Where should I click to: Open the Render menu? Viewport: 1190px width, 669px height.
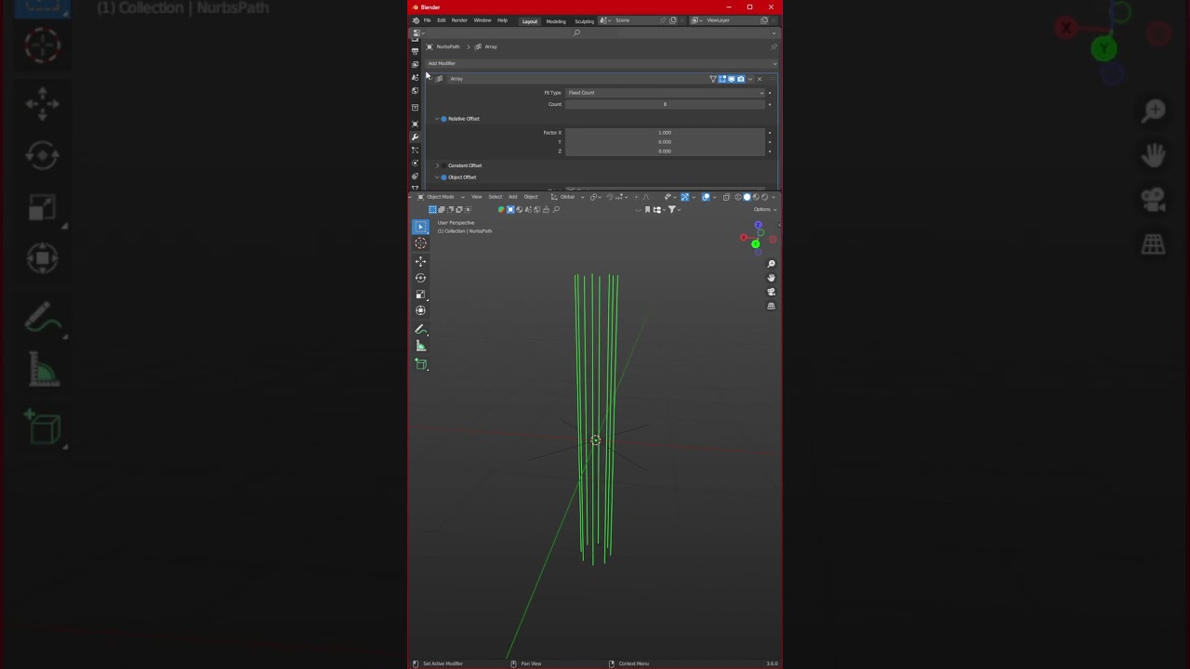coord(459,20)
